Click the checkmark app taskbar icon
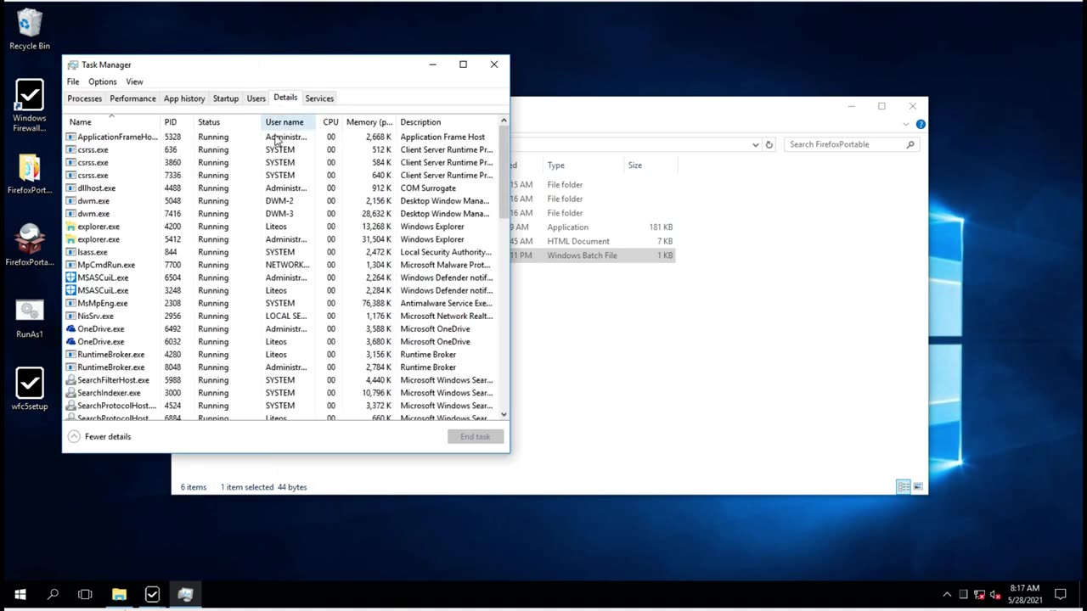The height and width of the screenshot is (611, 1087). tap(152, 594)
